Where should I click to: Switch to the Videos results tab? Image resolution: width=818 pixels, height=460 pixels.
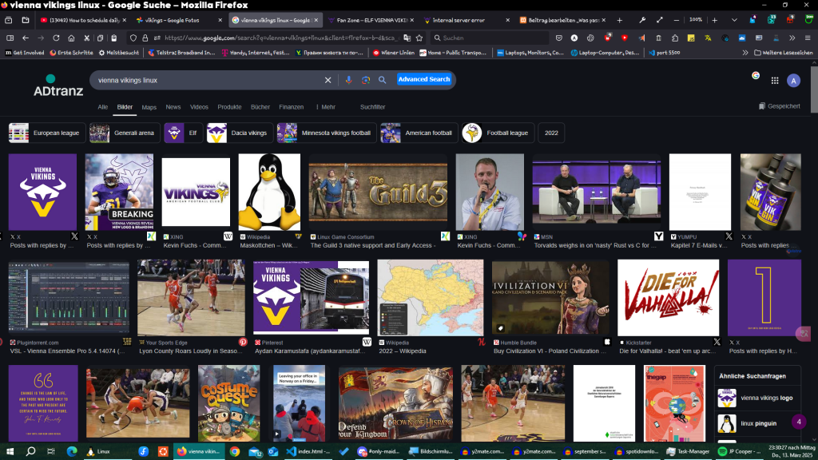[x=199, y=107]
